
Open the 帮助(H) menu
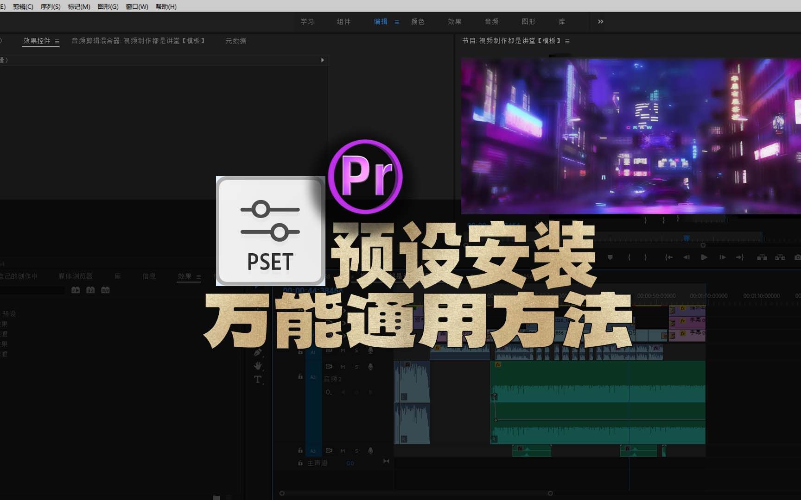click(166, 6)
